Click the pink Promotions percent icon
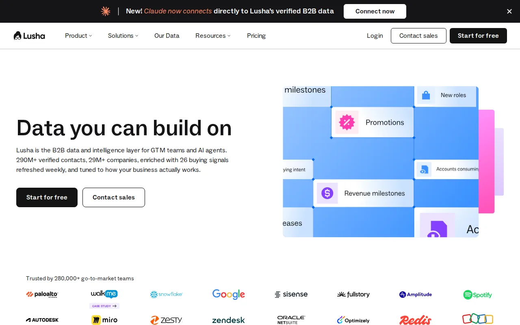Screen dimensions: 520x325 (x=347, y=122)
